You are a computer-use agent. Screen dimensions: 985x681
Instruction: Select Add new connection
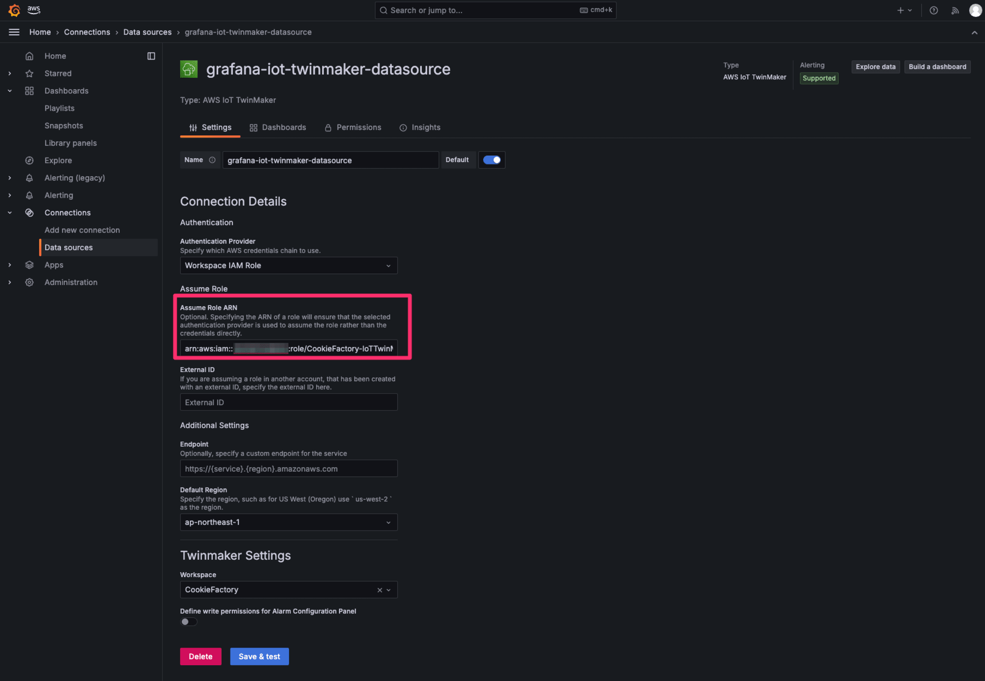pos(82,230)
